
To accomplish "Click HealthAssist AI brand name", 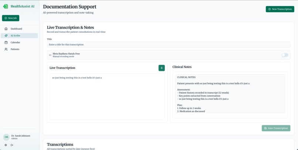I will [23, 6].
